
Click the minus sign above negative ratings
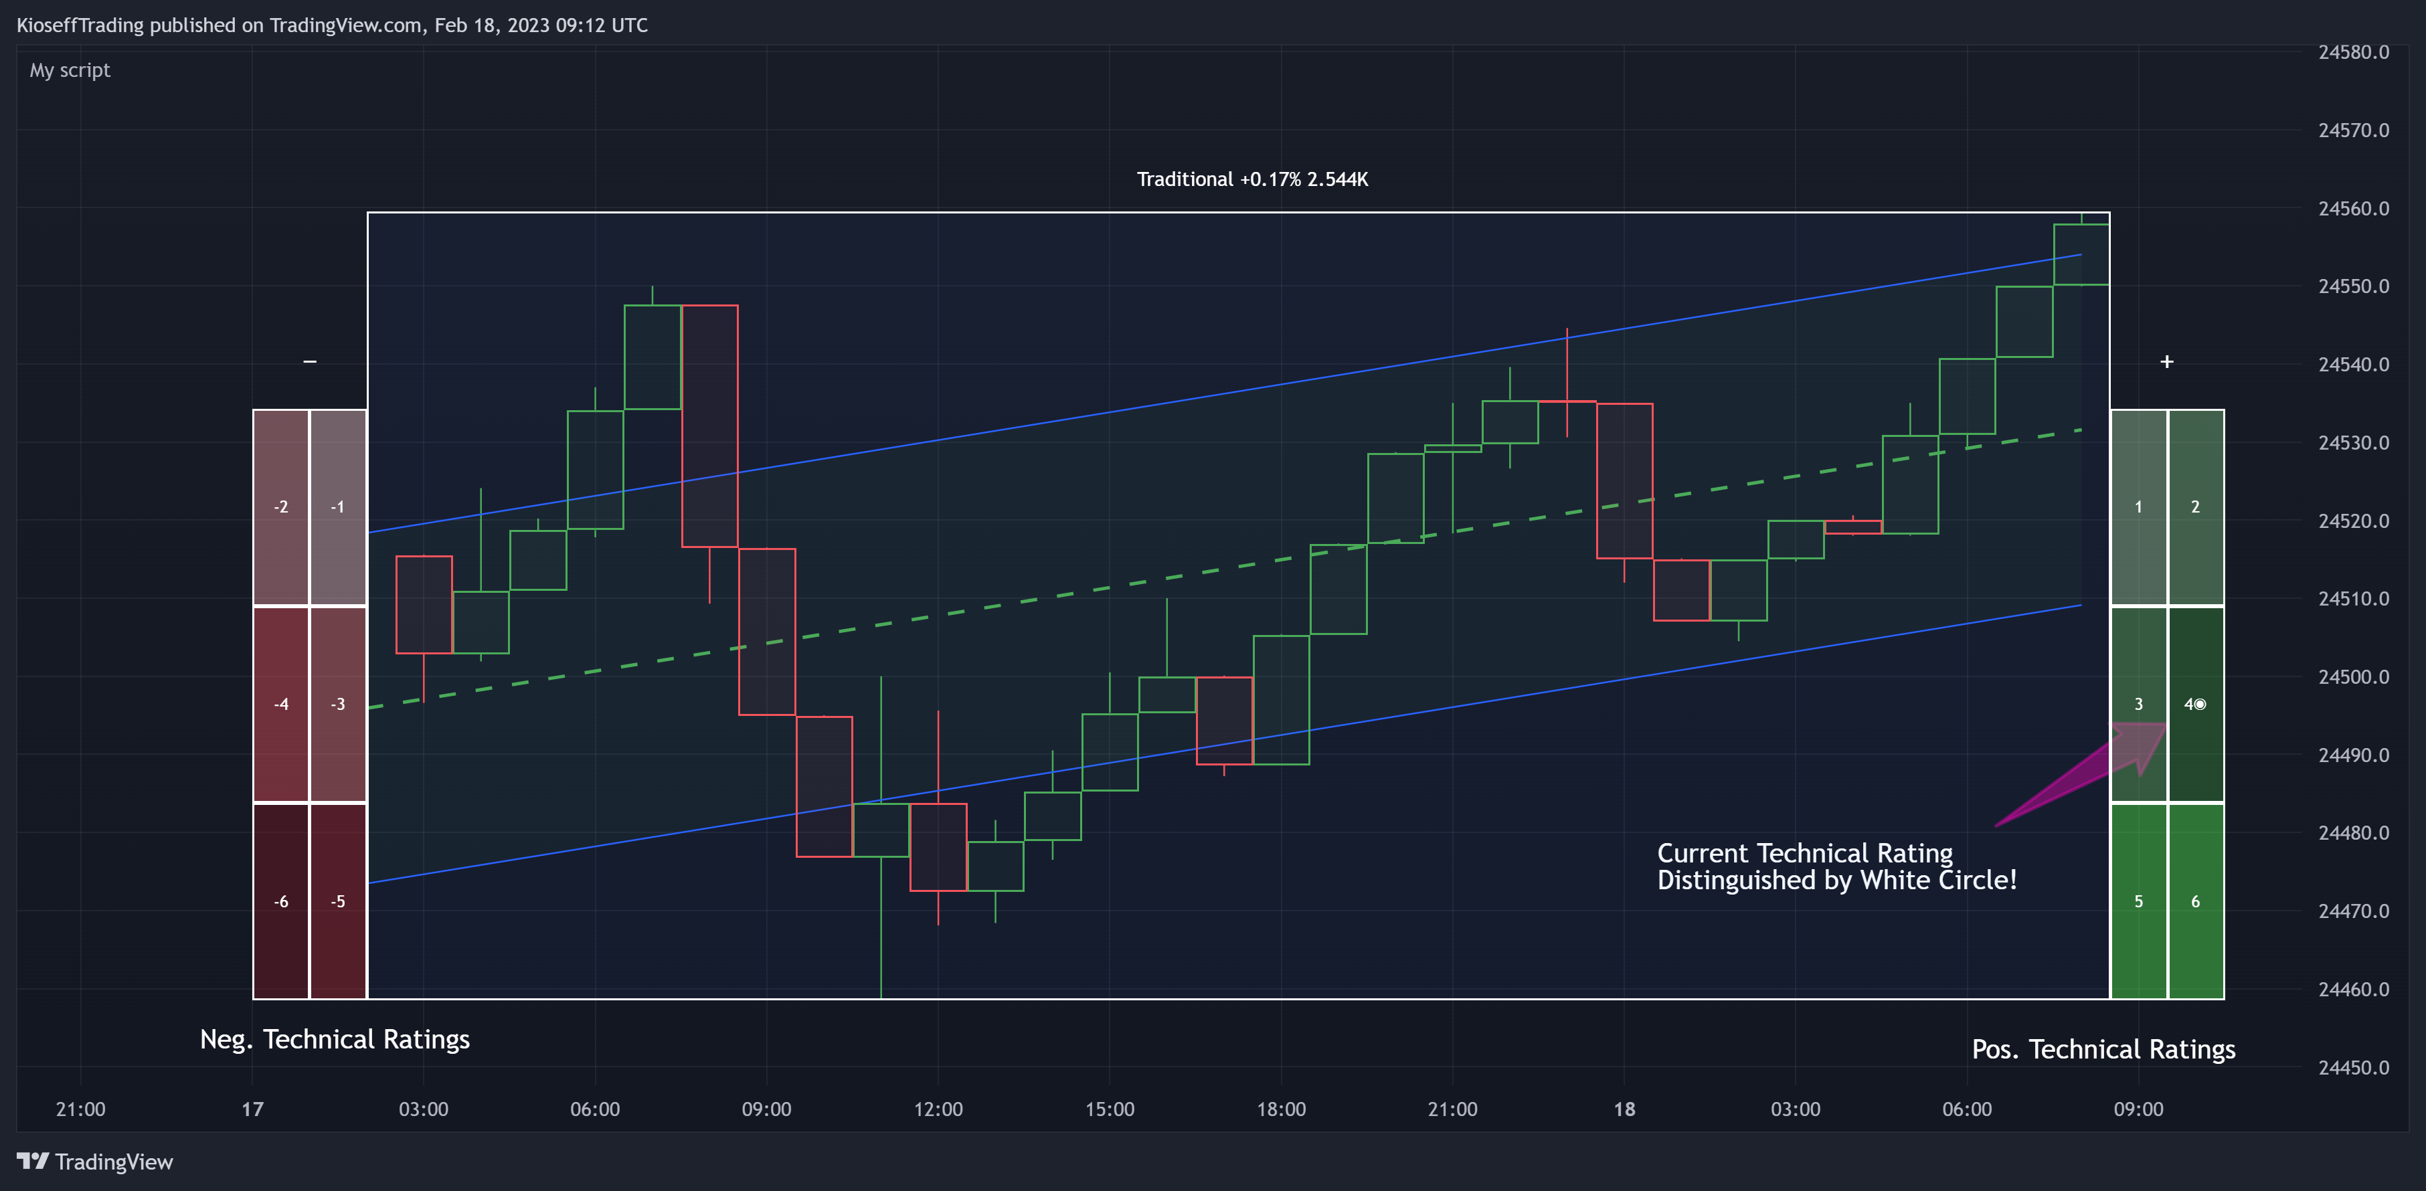(310, 361)
